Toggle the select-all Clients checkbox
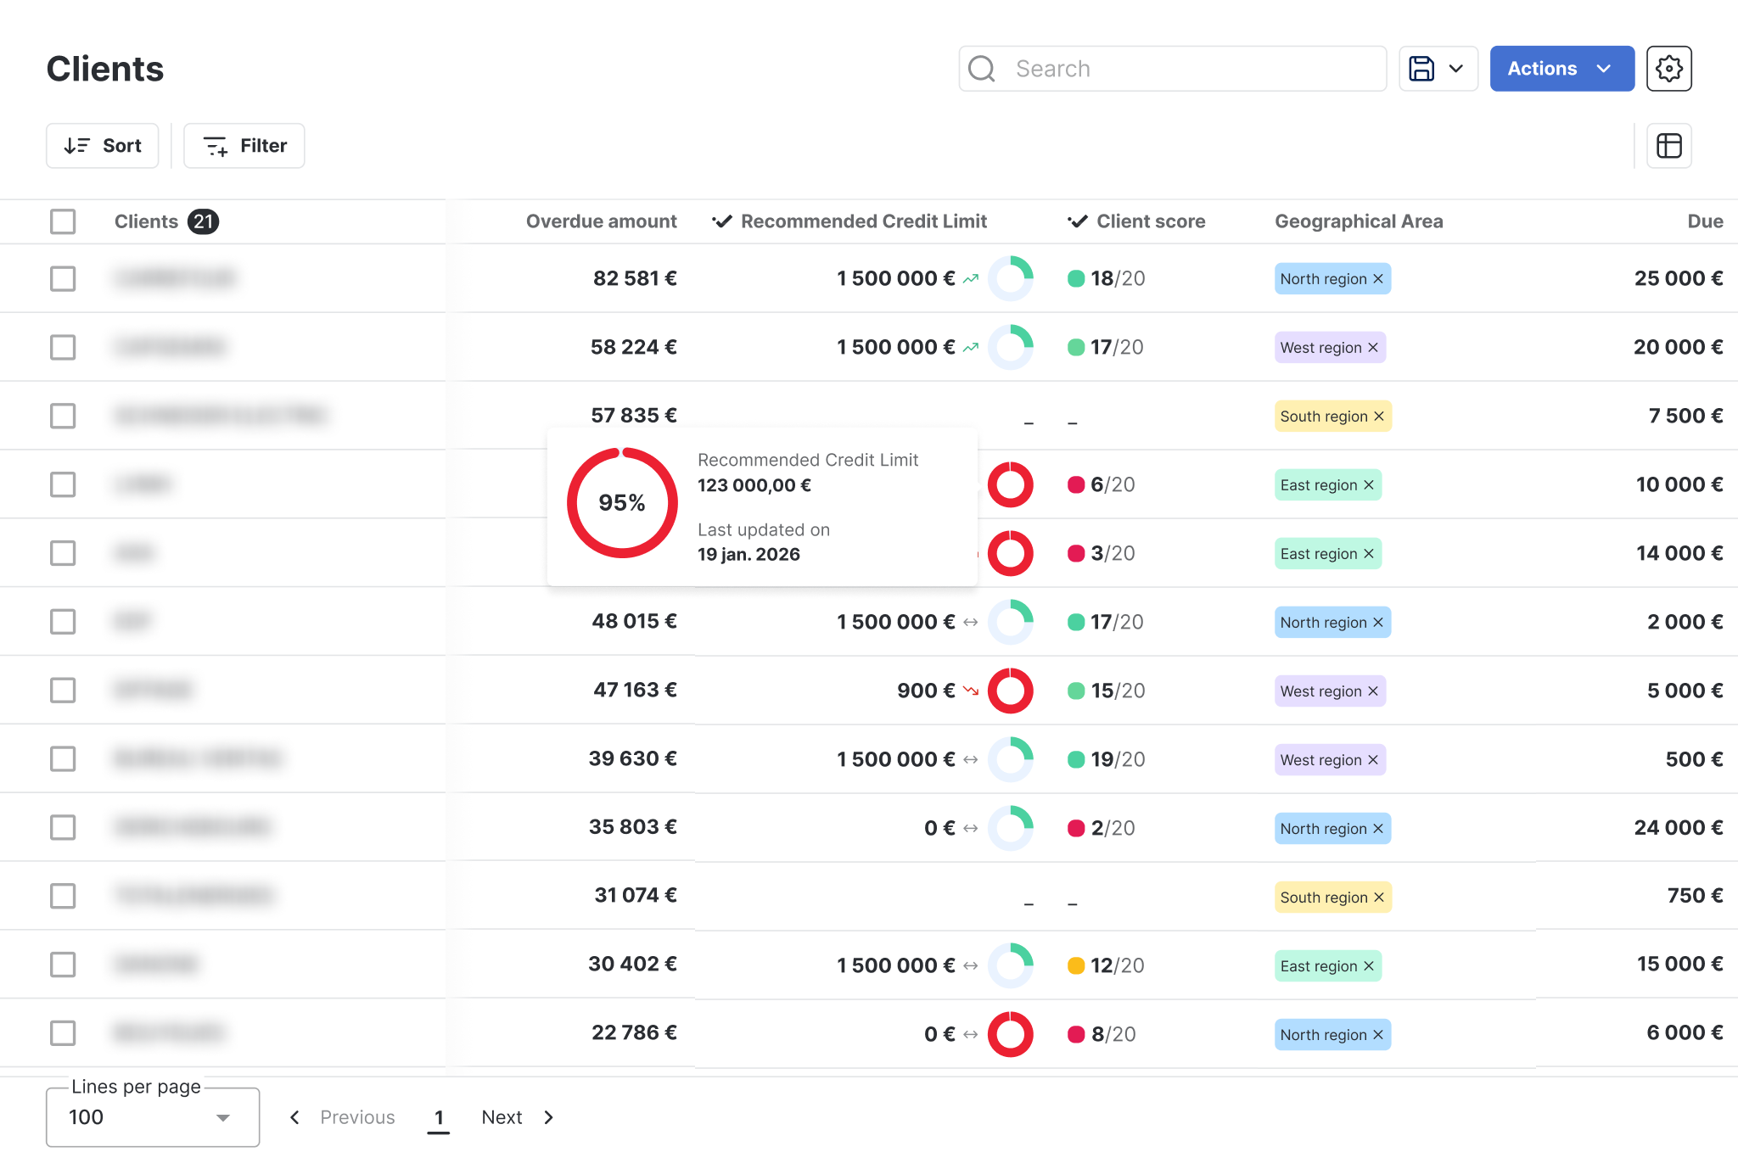The width and height of the screenshot is (1738, 1169). point(63,221)
